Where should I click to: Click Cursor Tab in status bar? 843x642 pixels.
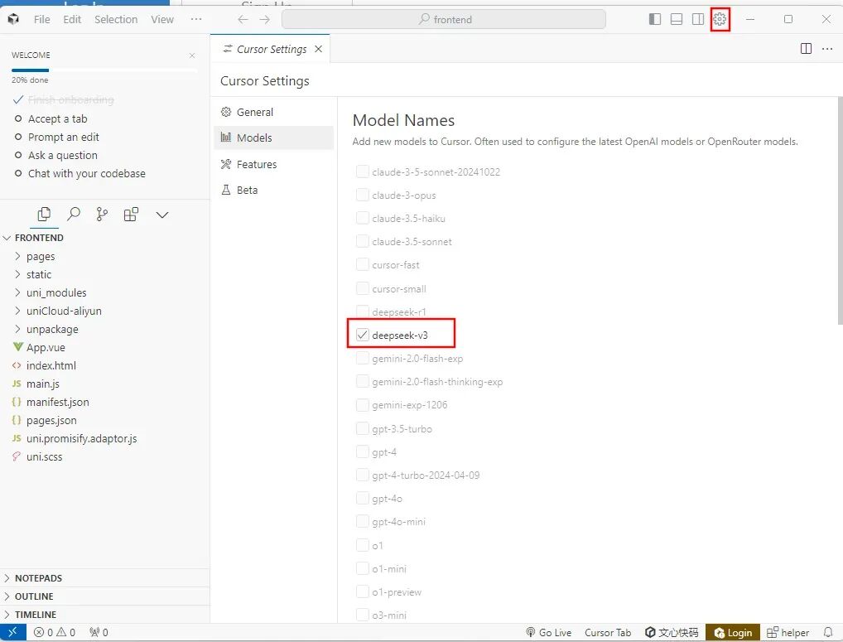tap(608, 632)
